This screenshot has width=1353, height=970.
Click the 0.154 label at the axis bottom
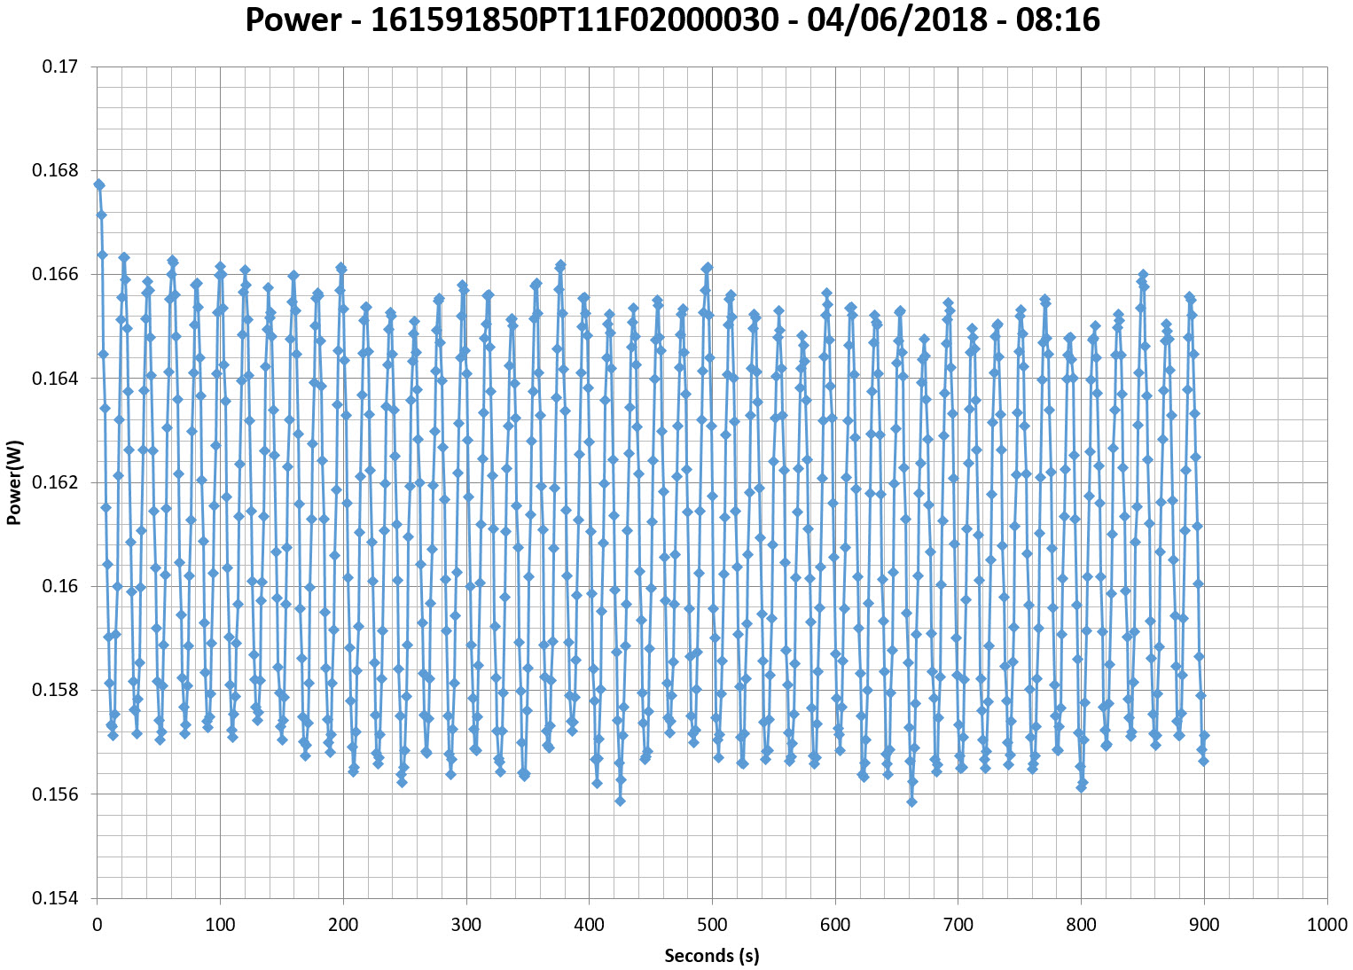pos(55,898)
